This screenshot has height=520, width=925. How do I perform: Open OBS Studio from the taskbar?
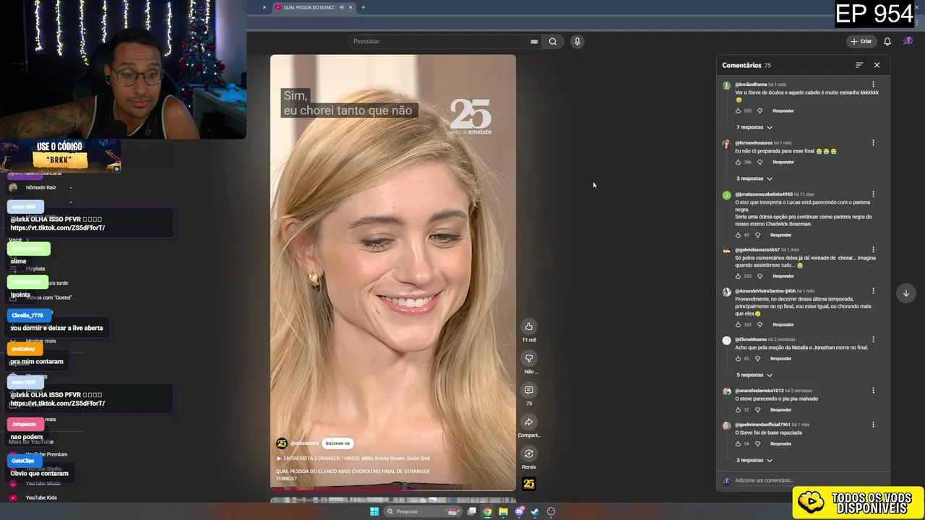(551, 511)
